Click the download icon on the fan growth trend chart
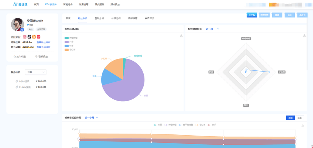Image resolution: width=313 pixels, height=148 pixels. pos(303,126)
